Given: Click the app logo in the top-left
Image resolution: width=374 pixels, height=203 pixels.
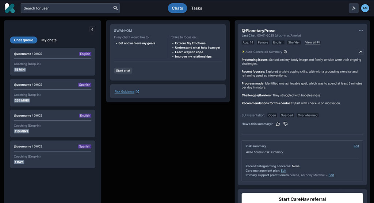Looking at the screenshot, I should pos(10,8).
